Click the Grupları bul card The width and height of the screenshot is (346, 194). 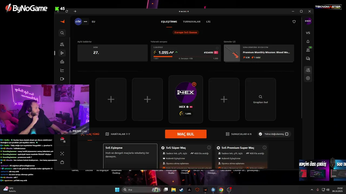261,99
